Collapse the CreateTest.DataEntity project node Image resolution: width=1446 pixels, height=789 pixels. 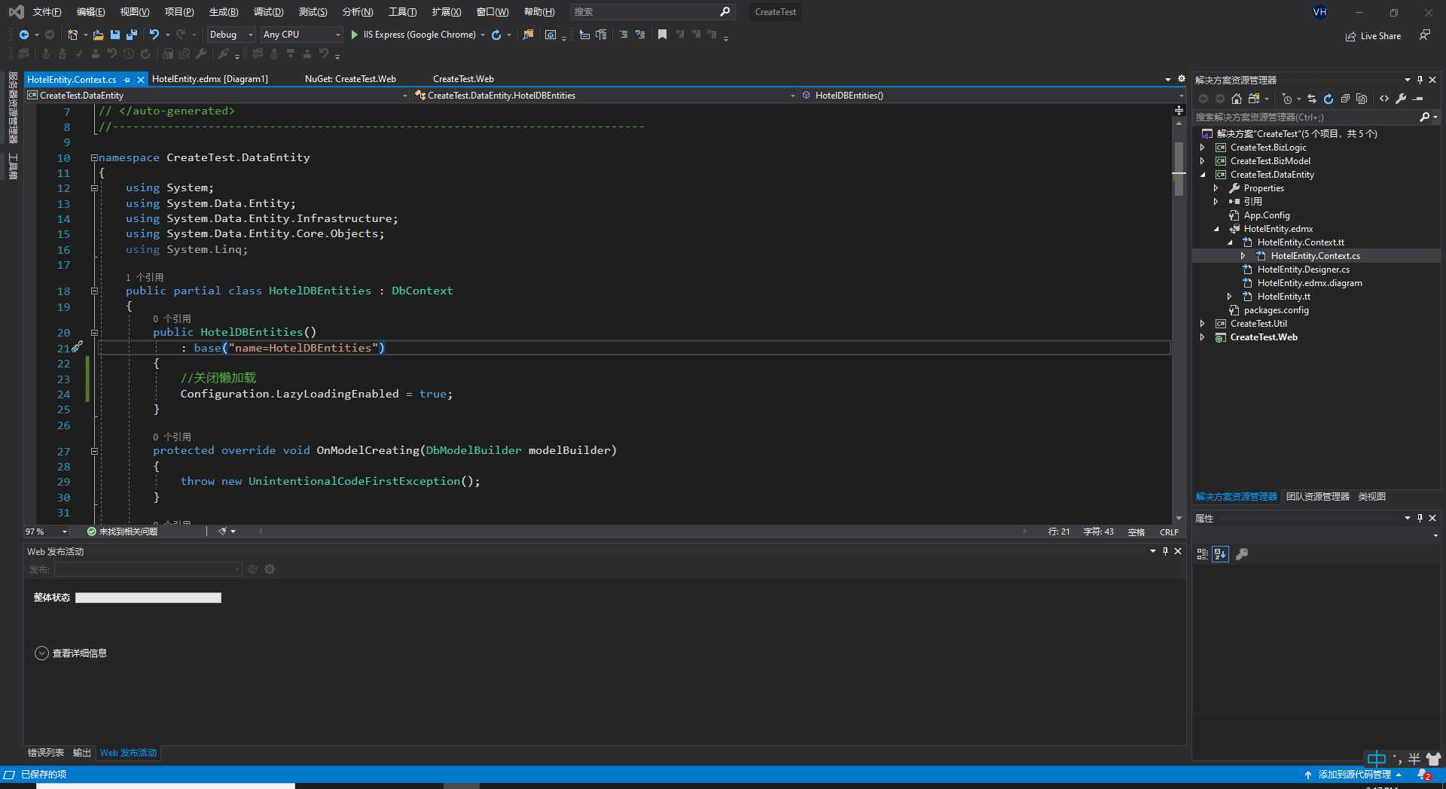tap(1203, 175)
